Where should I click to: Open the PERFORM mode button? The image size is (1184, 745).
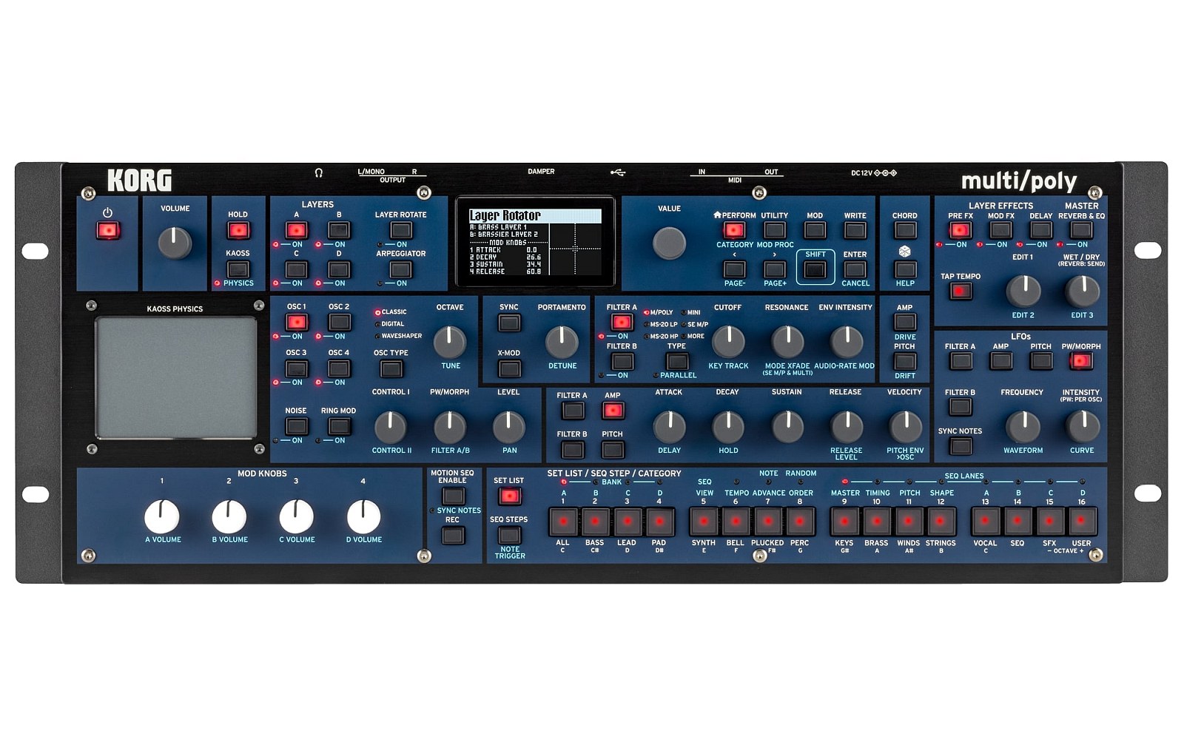click(734, 230)
